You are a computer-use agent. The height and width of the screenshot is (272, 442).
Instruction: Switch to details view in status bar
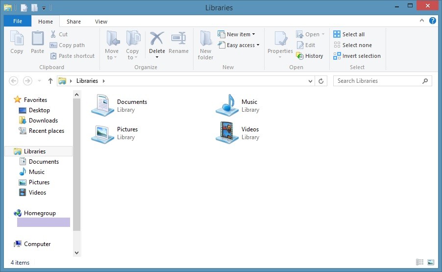coord(420,263)
